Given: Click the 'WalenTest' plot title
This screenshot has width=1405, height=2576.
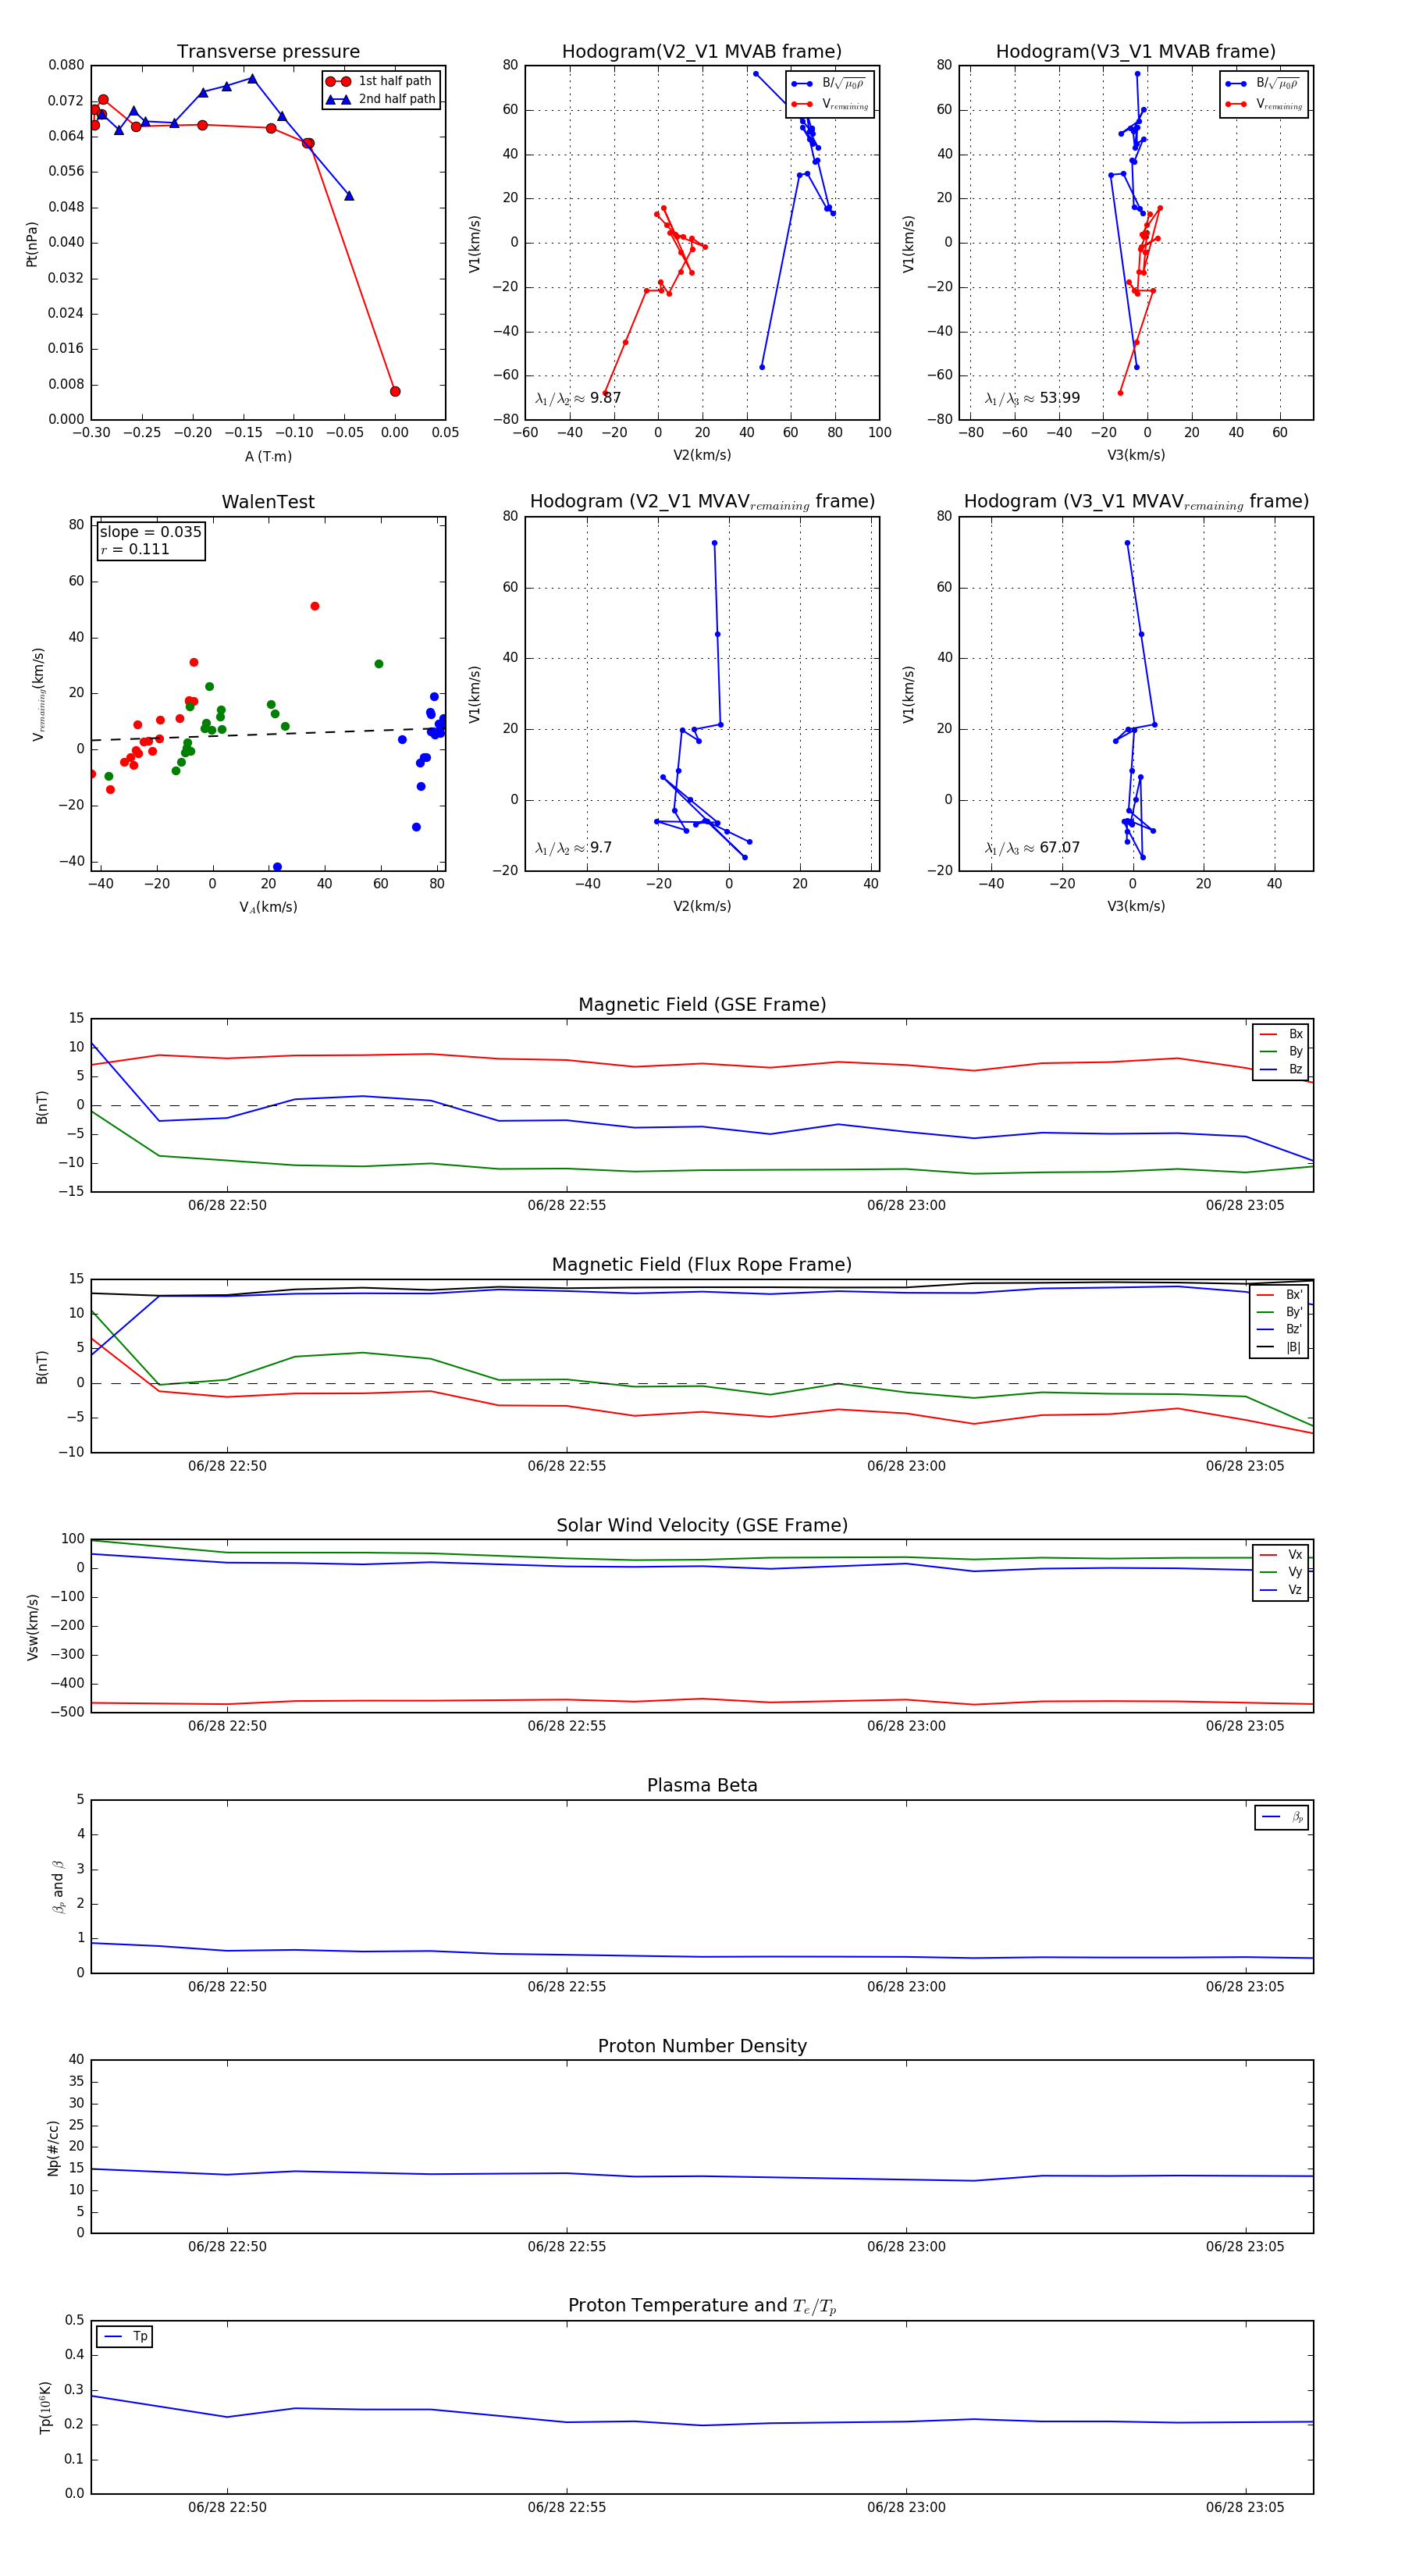Looking at the screenshot, I should pos(268,502).
